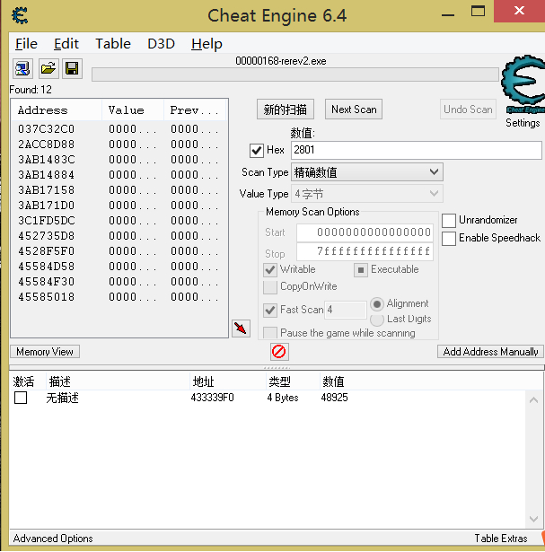Click the Undo Scan button
545x552 pixels.
468,110
